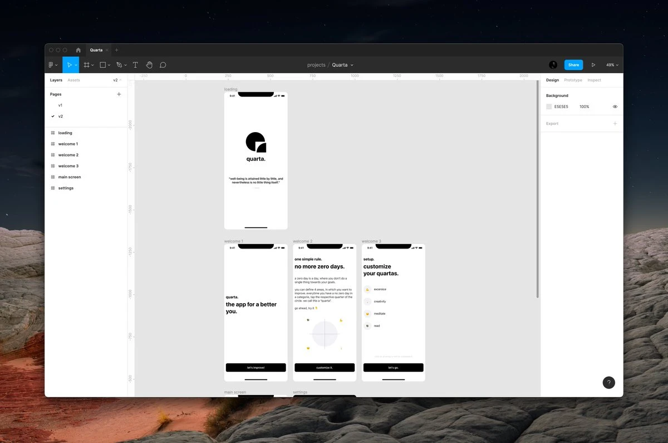
Task: Select the Frame tool
Action: 86,65
